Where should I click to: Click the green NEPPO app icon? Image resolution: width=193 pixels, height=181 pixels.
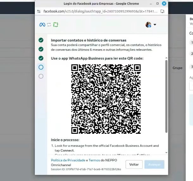pos(55,25)
